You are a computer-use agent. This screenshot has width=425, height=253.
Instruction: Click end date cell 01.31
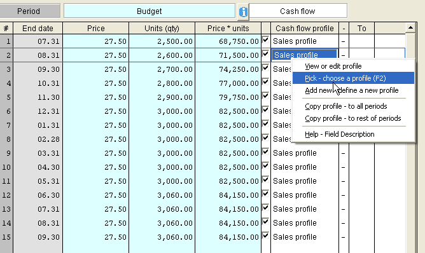tap(38, 125)
